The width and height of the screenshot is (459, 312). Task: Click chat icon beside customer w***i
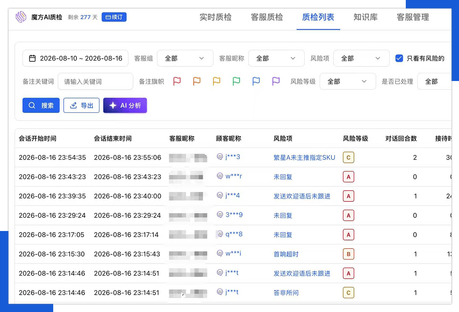coord(220,253)
